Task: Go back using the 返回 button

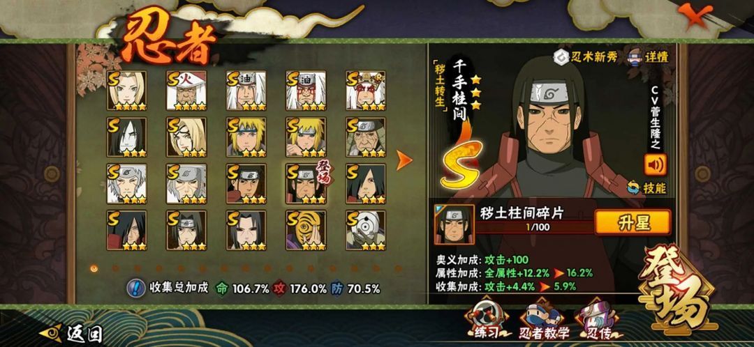Action: click(x=72, y=333)
